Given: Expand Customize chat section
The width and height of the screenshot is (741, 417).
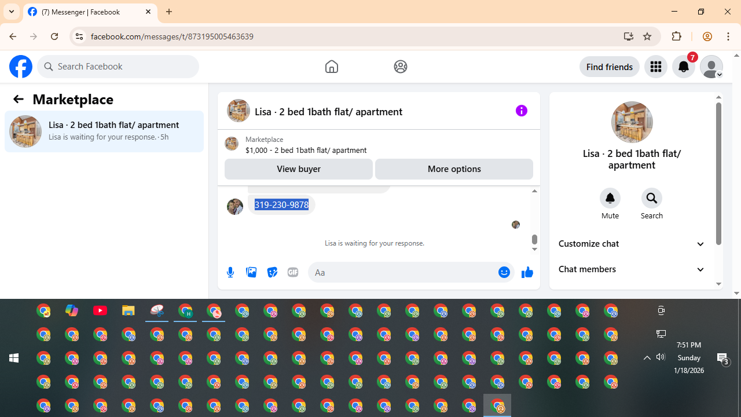Looking at the screenshot, I should coord(632,244).
